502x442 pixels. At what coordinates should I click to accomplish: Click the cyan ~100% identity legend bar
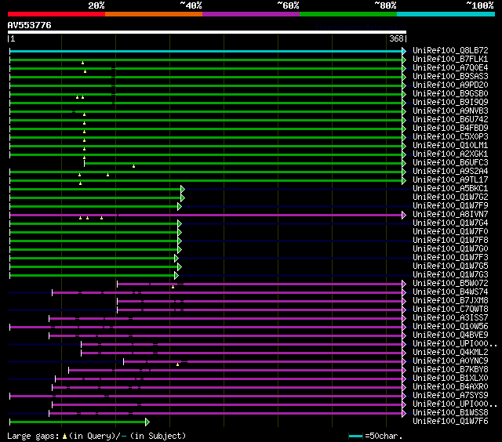446,14
